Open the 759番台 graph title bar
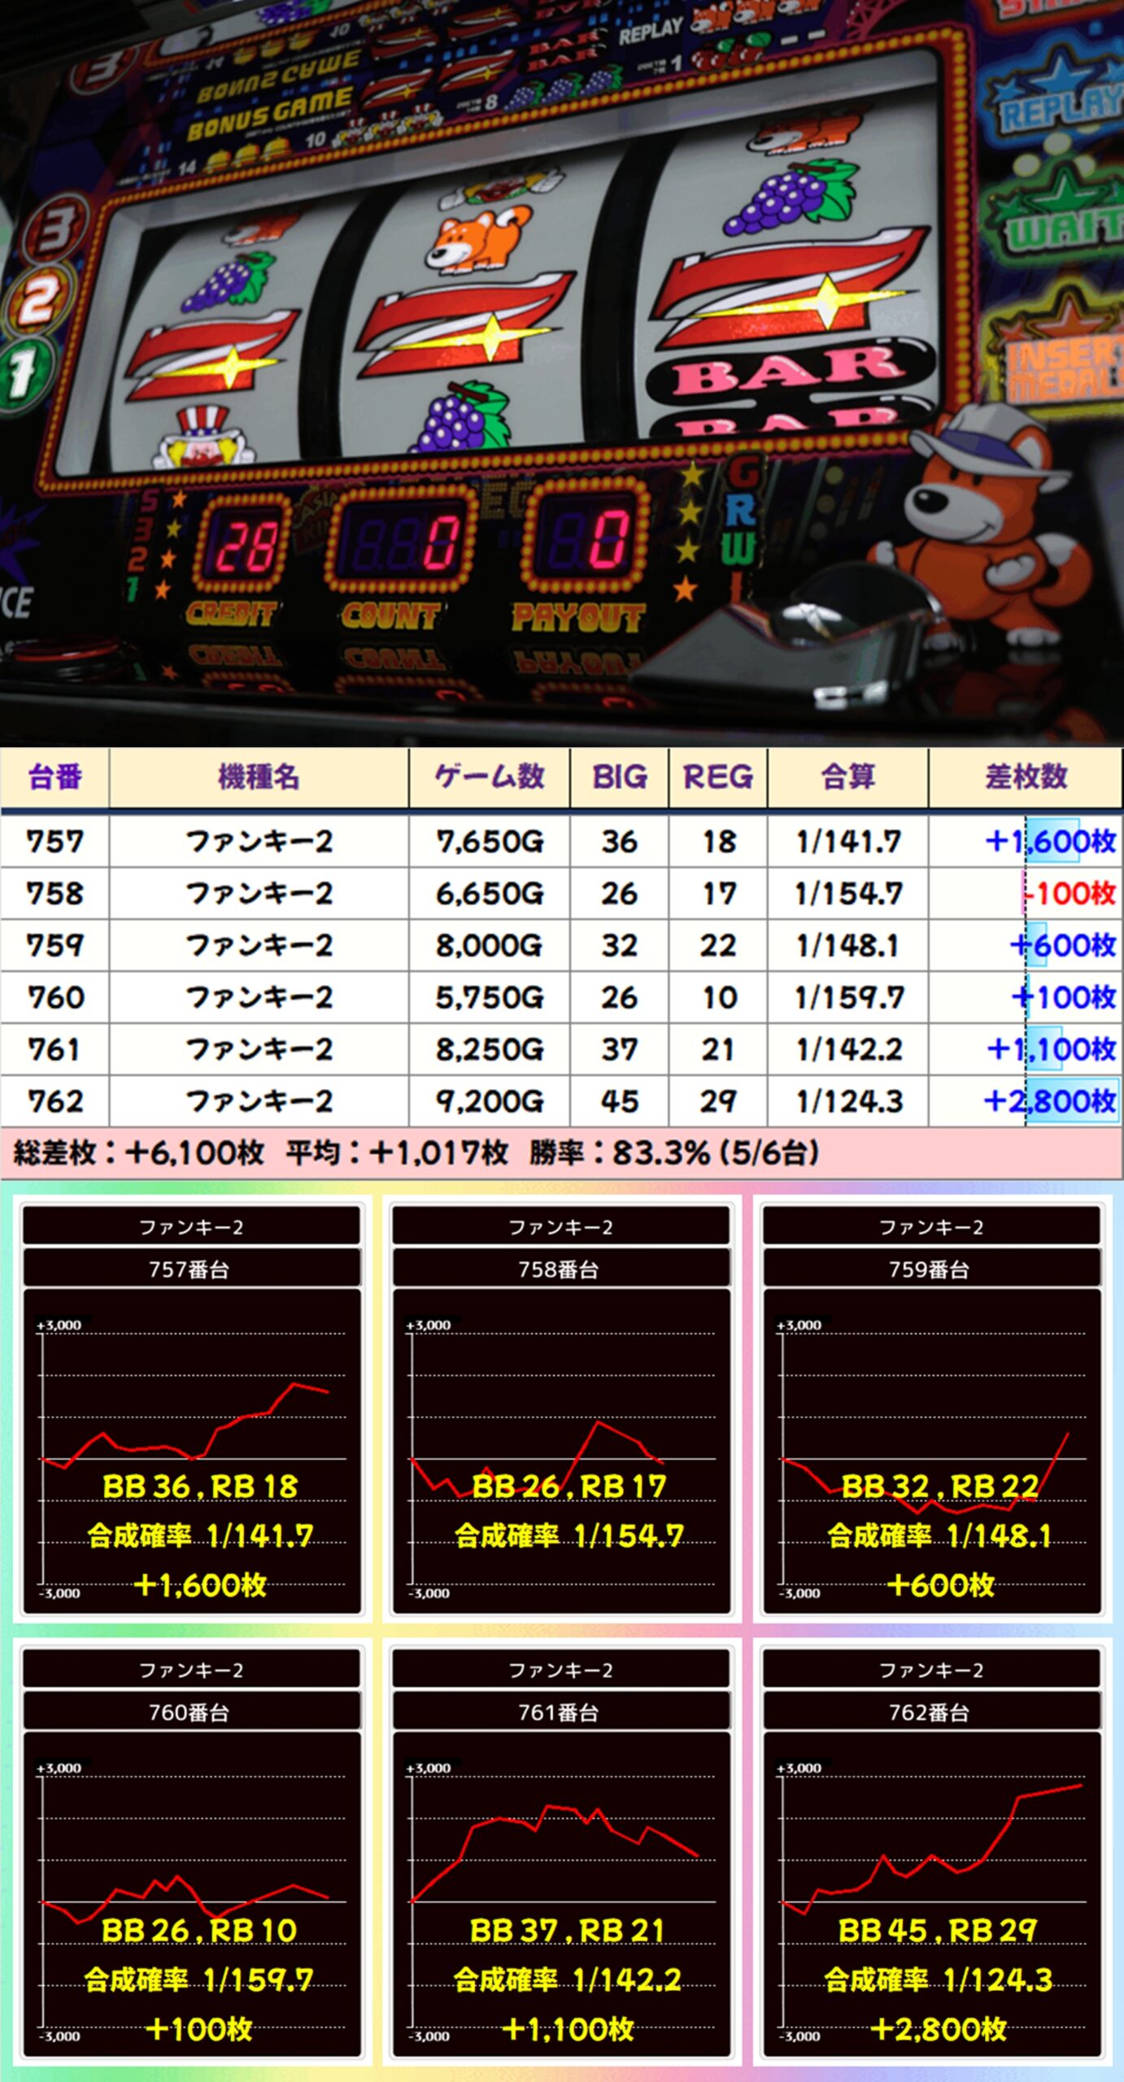1124x2082 pixels. point(930,1270)
